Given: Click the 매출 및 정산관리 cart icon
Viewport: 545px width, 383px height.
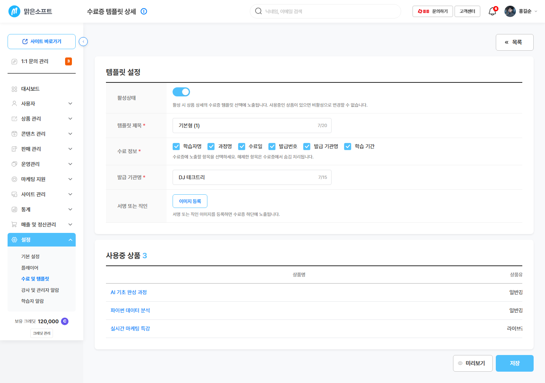Looking at the screenshot, I should pyautogui.click(x=14, y=225).
